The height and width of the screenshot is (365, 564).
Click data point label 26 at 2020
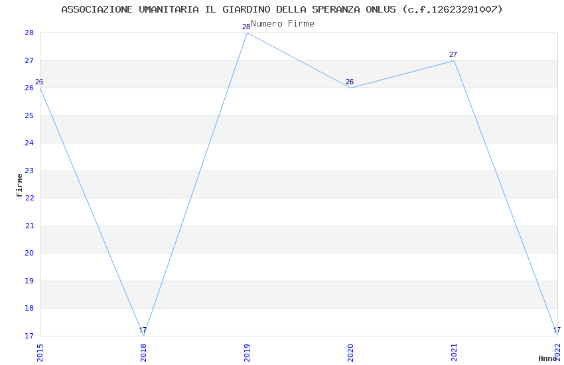pos(350,82)
